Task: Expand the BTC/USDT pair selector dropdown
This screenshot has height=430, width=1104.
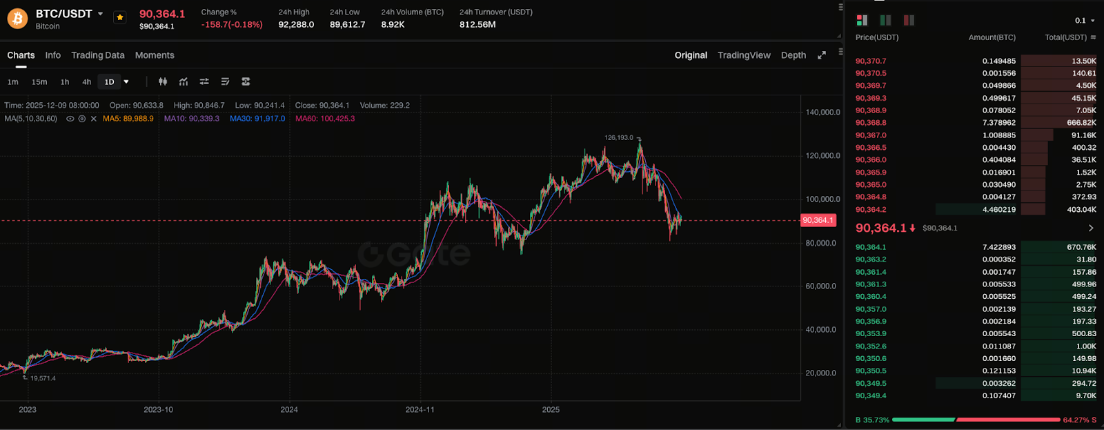Action: [x=101, y=14]
